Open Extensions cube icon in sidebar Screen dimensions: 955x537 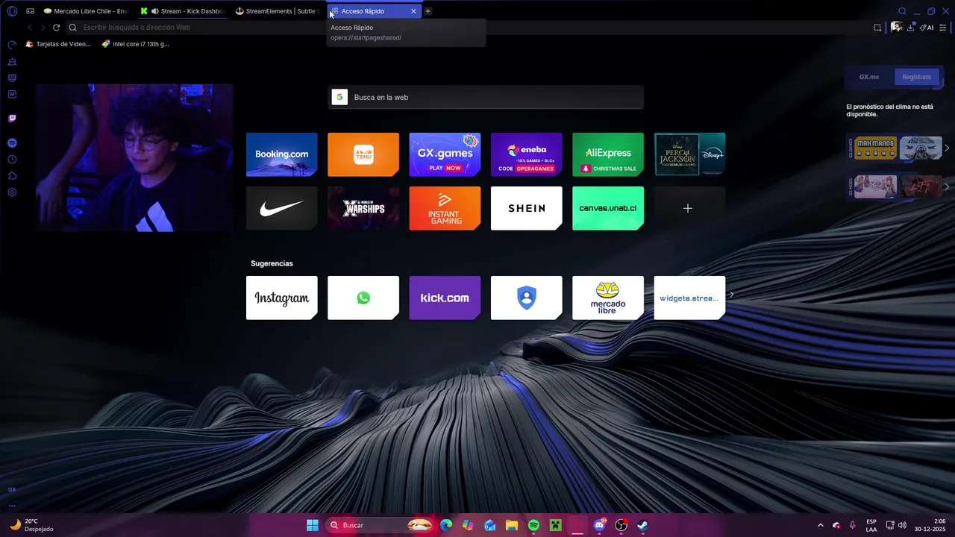pyautogui.click(x=12, y=176)
